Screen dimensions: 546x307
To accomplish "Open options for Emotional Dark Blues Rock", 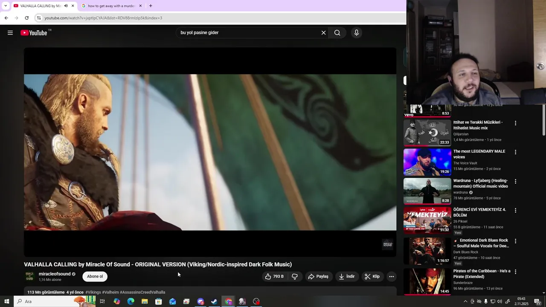I will [x=515, y=241].
